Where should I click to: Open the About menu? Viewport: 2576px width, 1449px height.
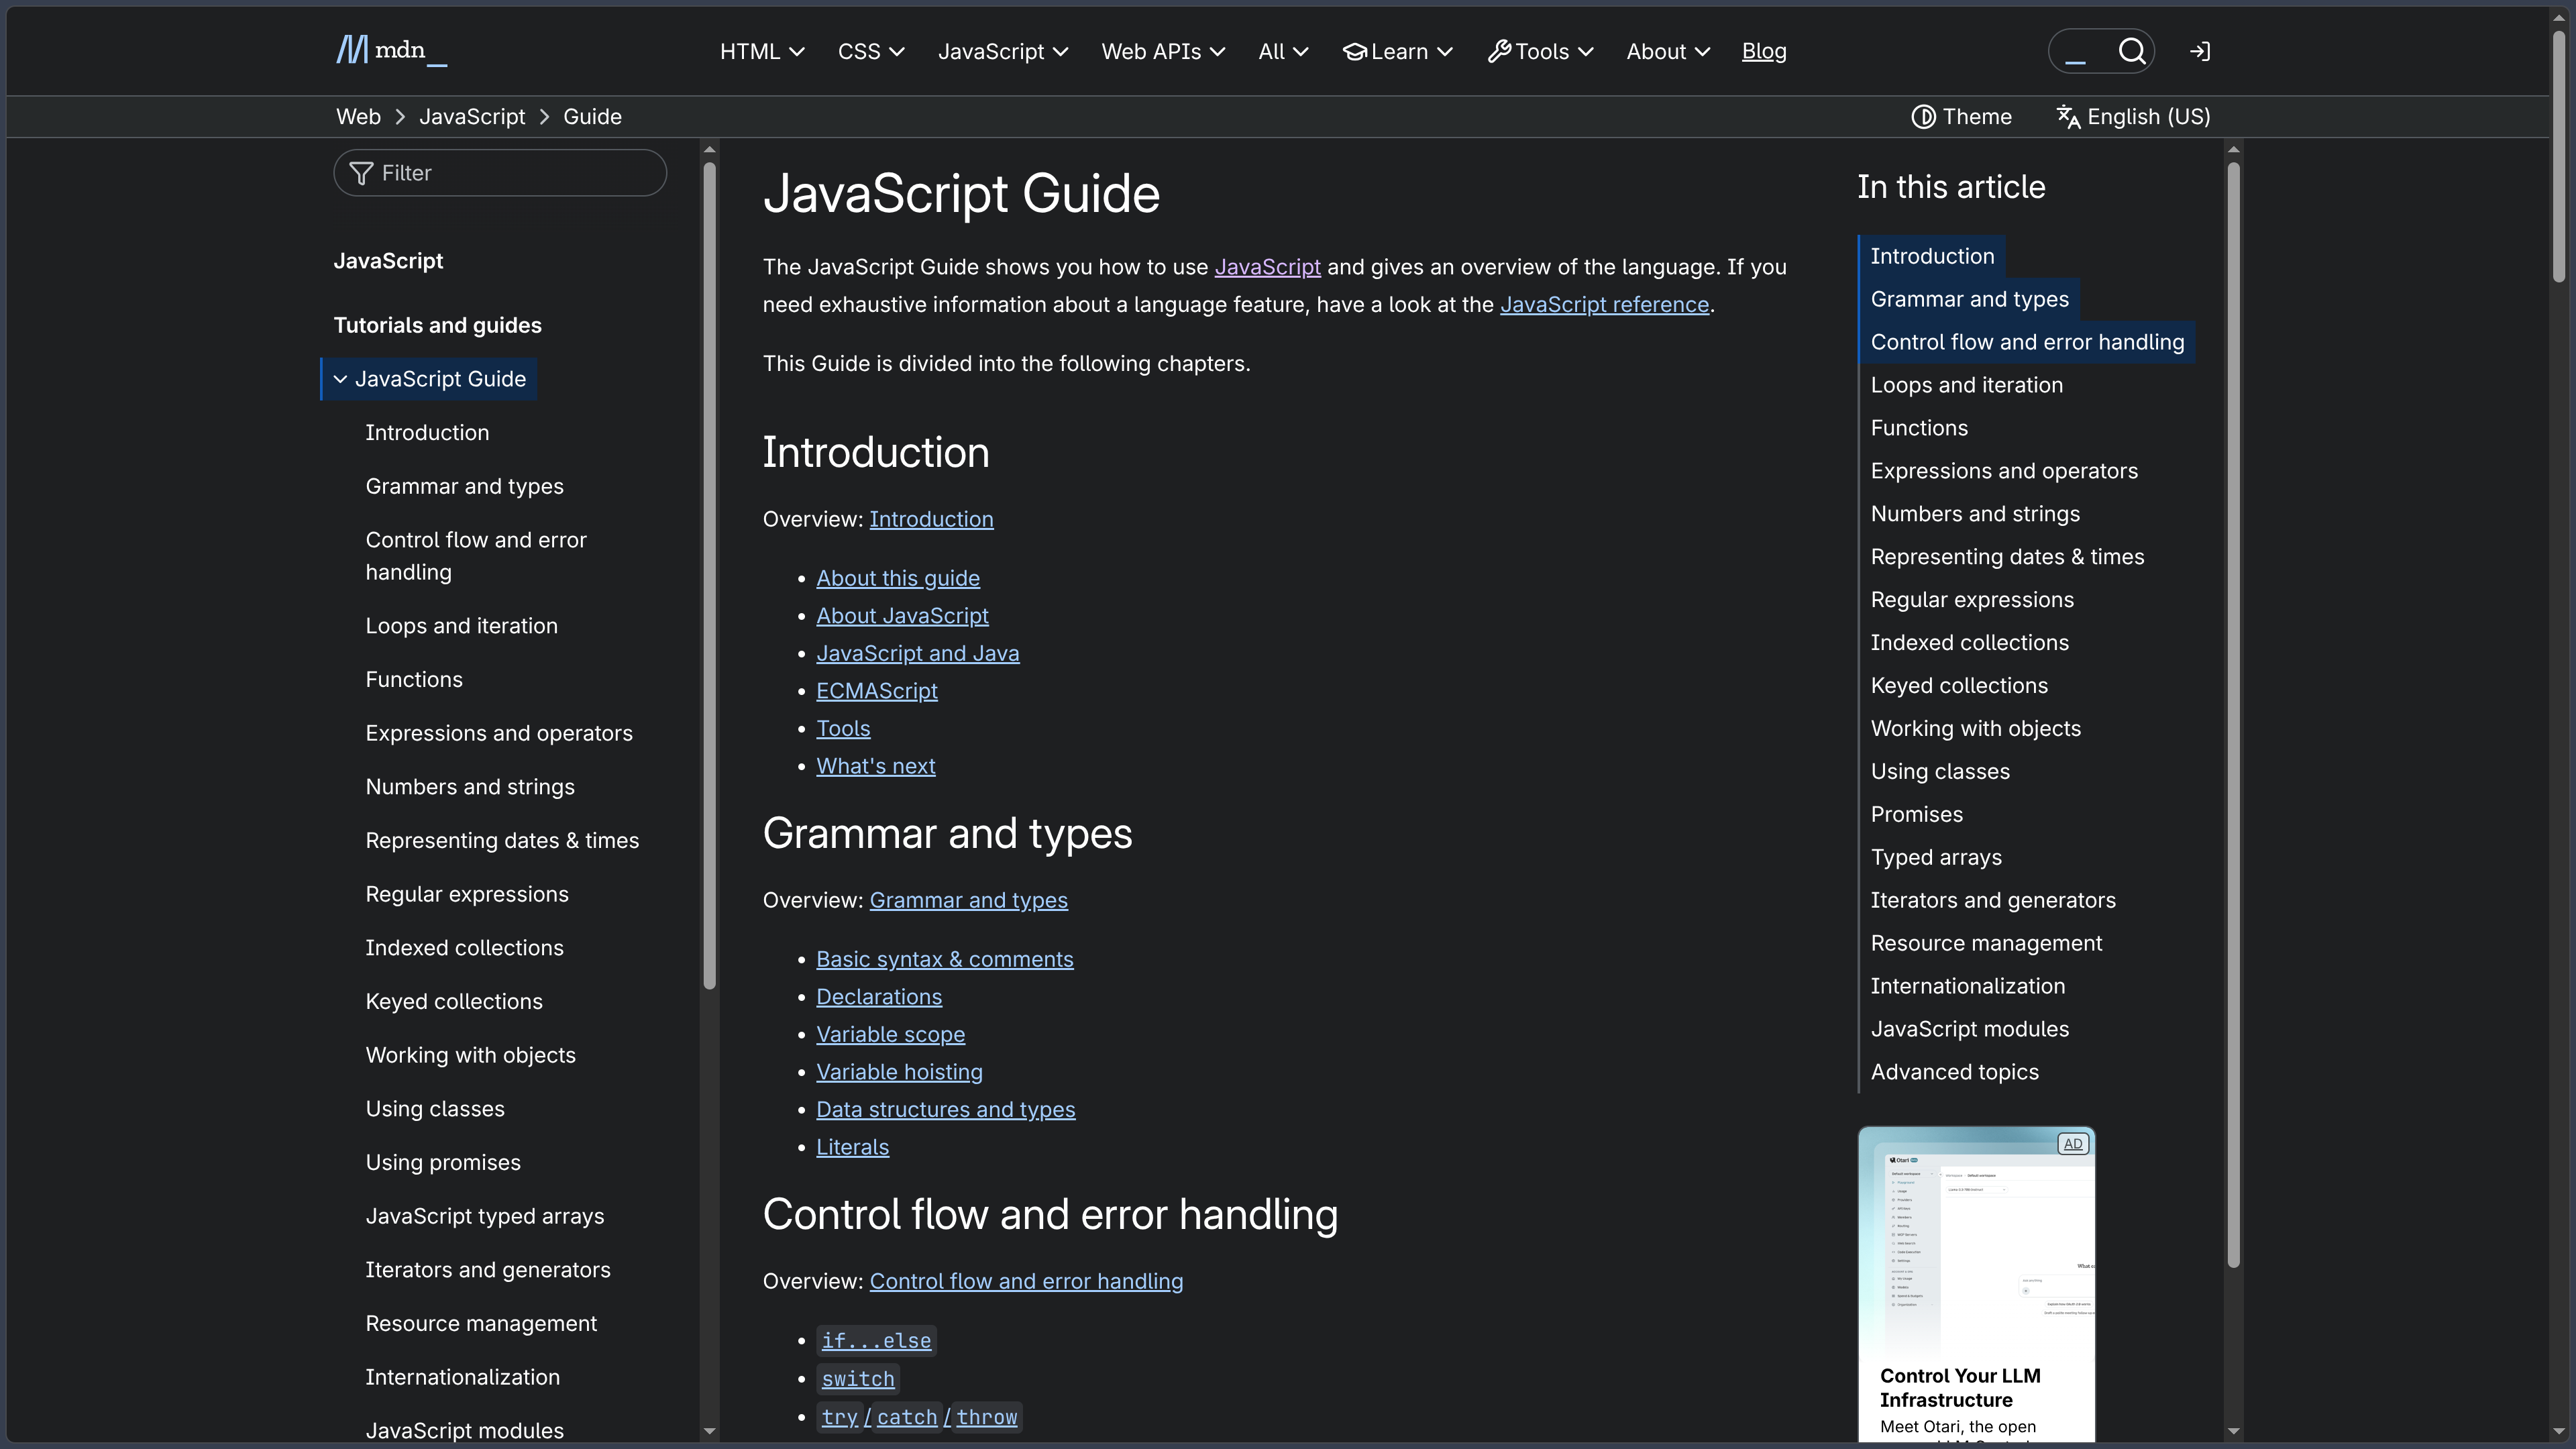click(1668, 51)
